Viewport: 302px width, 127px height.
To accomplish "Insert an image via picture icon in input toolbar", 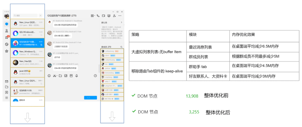I will (66, 76).
